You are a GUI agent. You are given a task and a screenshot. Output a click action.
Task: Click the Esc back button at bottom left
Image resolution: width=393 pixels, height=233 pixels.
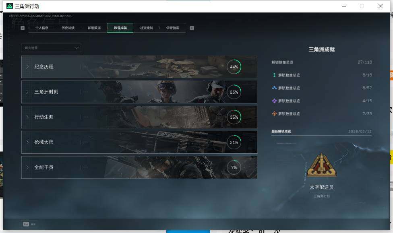pos(29,224)
